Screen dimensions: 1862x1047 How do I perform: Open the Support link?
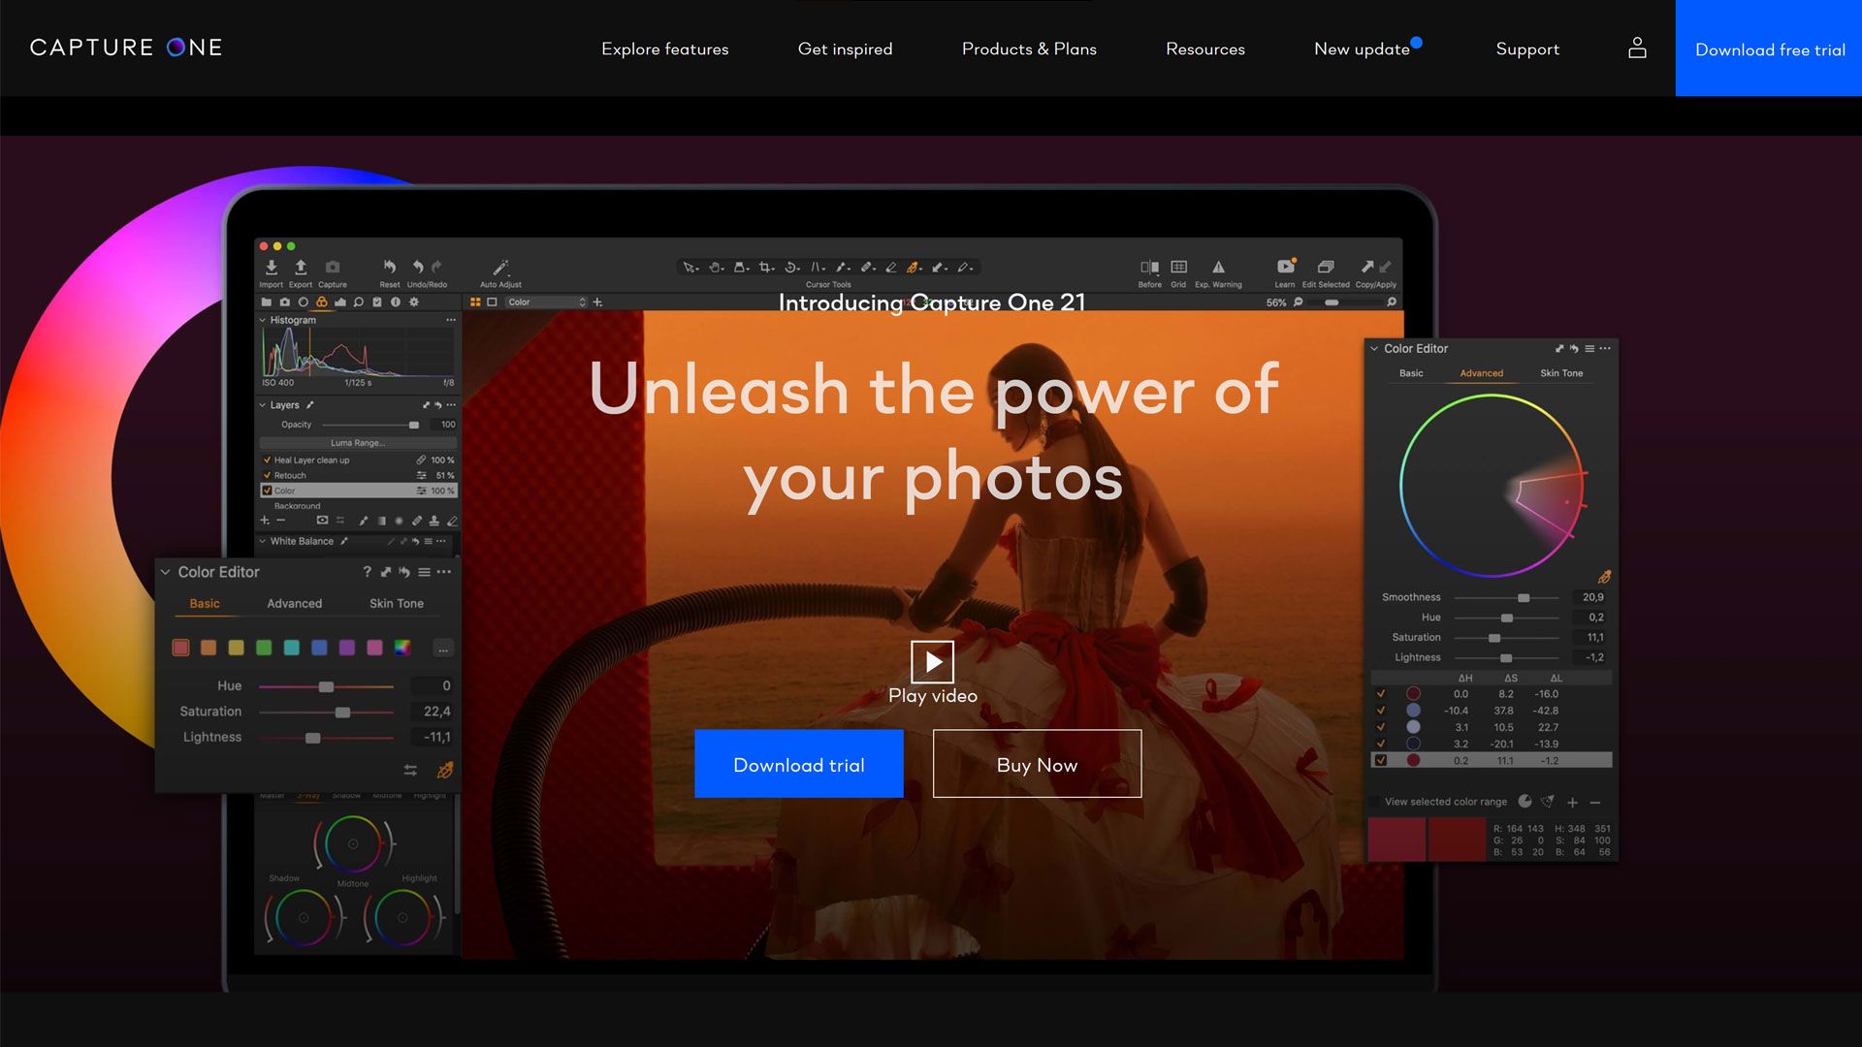coord(1527,48)
